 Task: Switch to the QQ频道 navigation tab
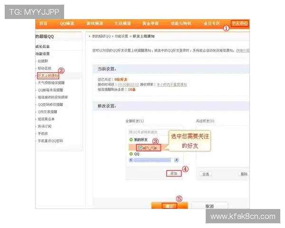[x=67, y=23]
